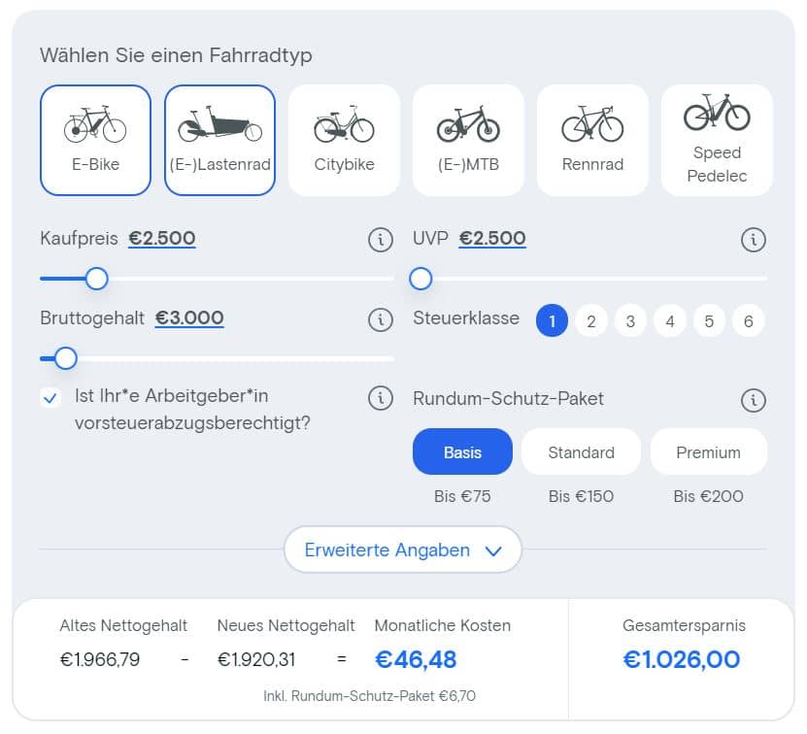
Task: Switch to Premium protection package
Action: [x=709, y=451]
